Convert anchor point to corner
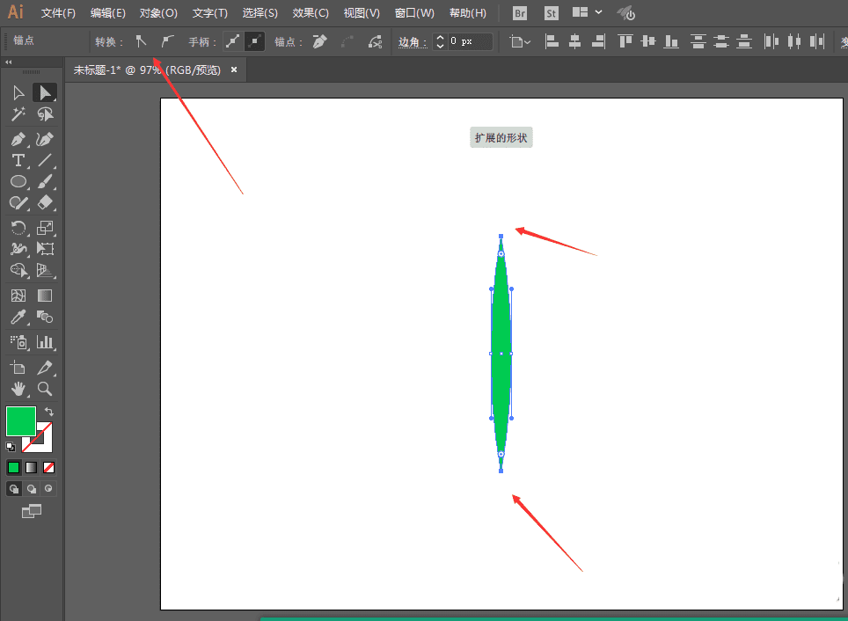The height and width of the screenshot is (621, 848). pyautogui.click(x=141, y=41)
